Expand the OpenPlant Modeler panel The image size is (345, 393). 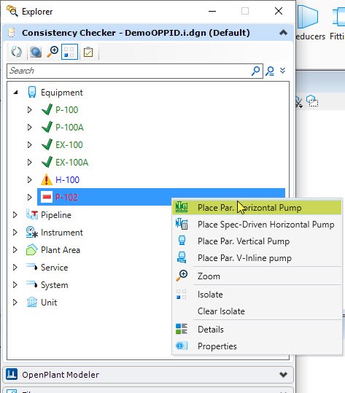click(x=283, y=375)
